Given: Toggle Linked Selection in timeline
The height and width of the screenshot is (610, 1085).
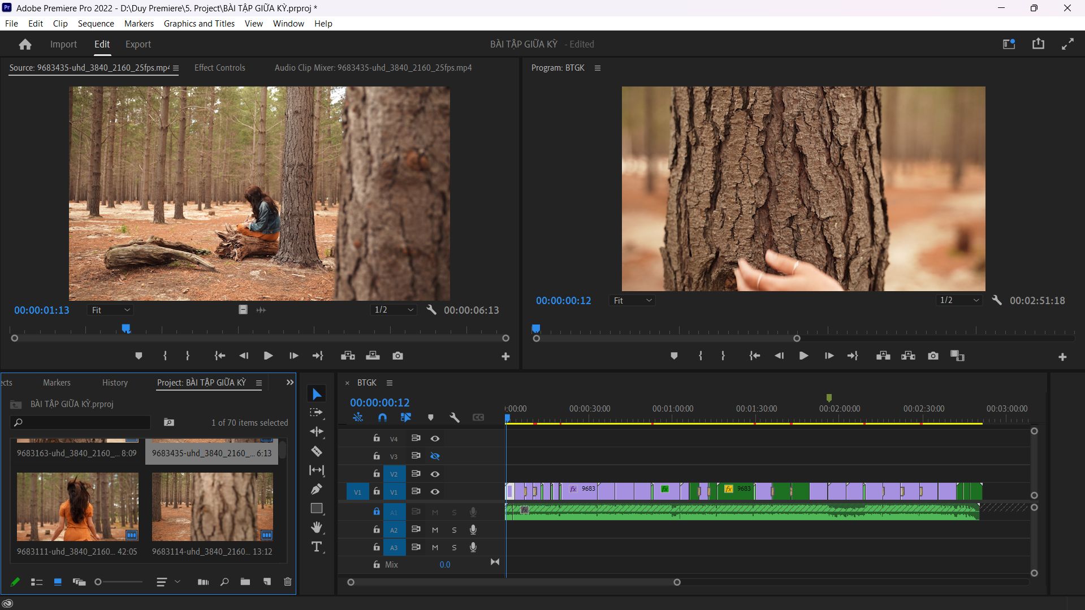Looking at the screenshot, I should click(406, 418).
